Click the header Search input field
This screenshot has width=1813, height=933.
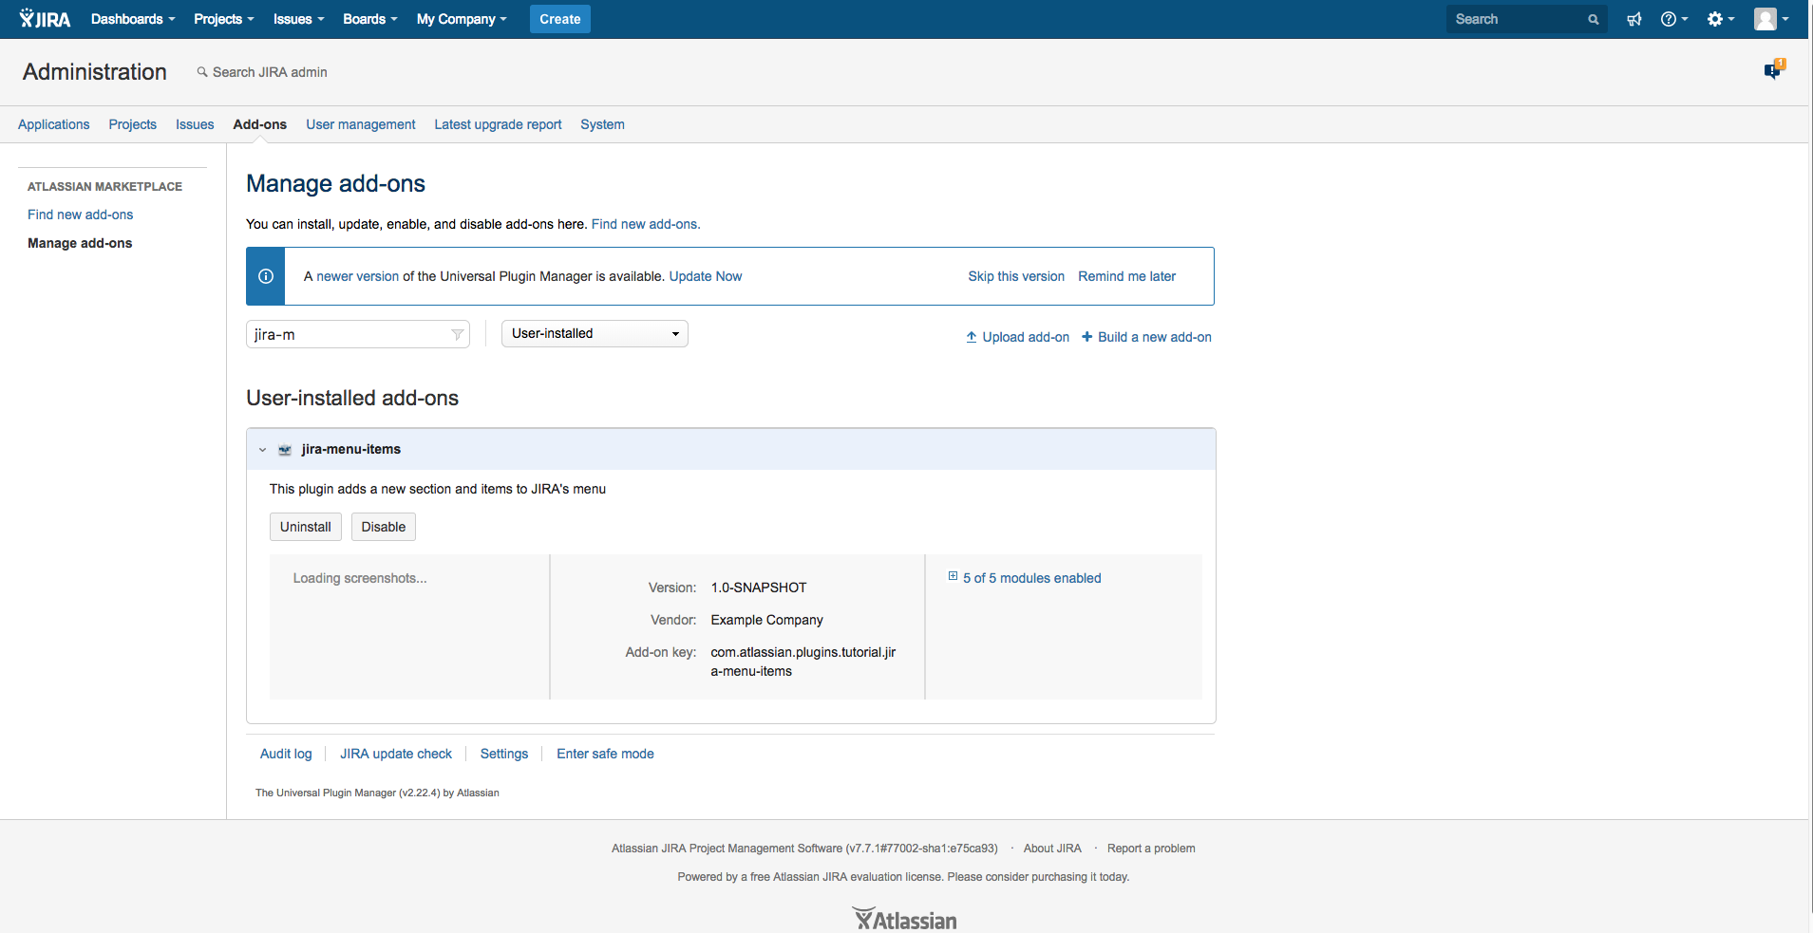click(1527, 19)
